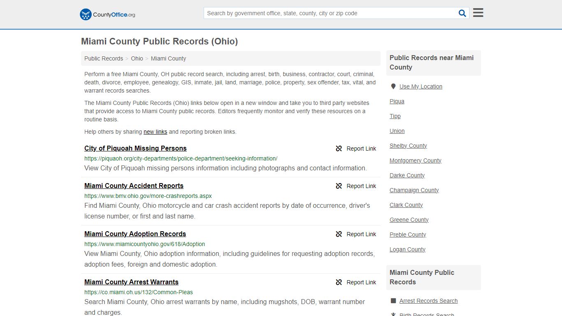This screenshot has width=562, height=316.
Task: Click the square icon beside Arrest Records Search
Action: click(393, 301)
